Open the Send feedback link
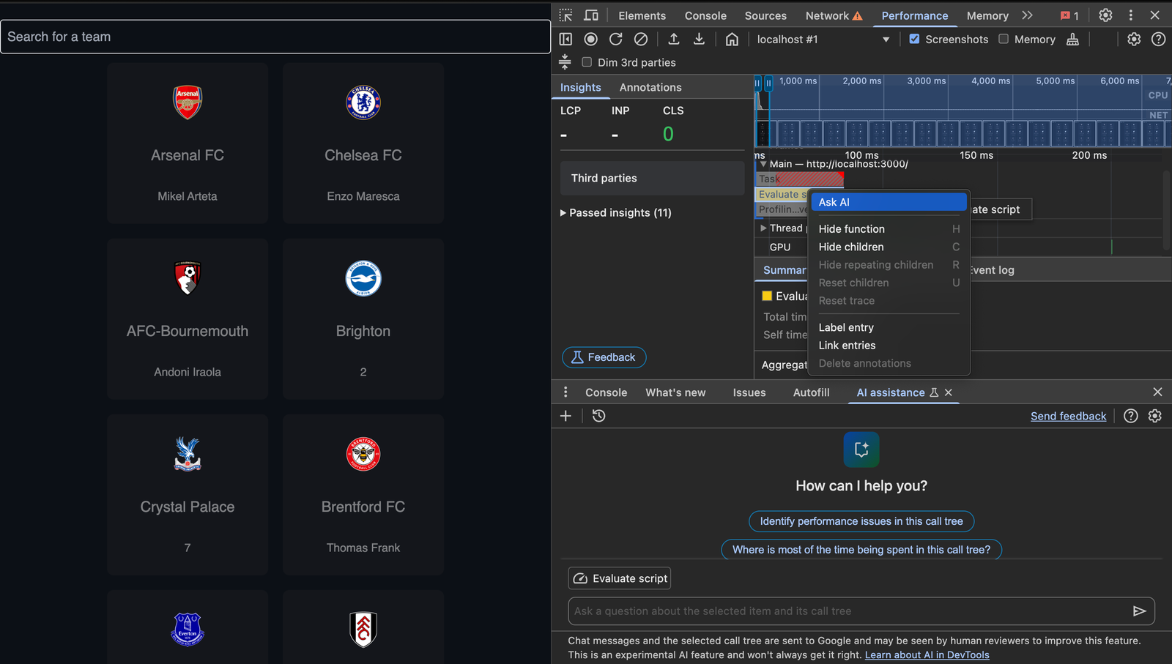This screenshot has height=664, width=1172. click(x=1068, y=416)
